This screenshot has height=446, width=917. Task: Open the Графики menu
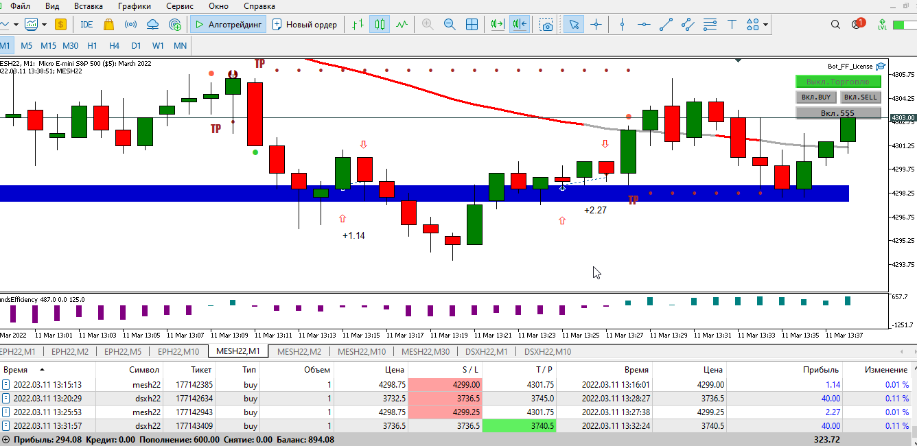click(134, 5)
